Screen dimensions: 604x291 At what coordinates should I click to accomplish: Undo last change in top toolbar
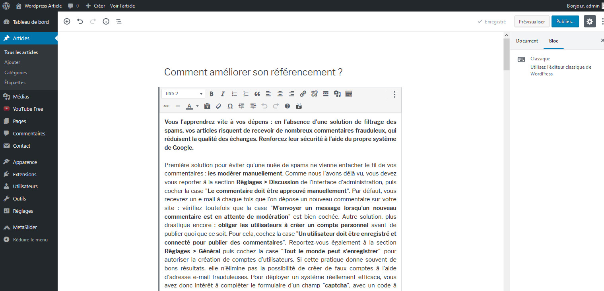80,21
